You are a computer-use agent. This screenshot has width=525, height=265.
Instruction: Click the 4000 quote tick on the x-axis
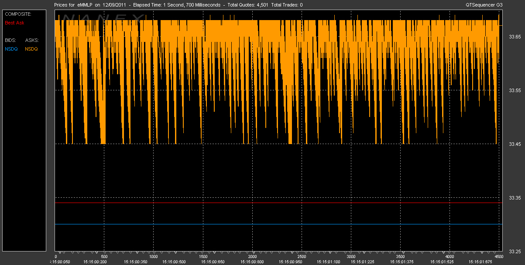point(450,257)
